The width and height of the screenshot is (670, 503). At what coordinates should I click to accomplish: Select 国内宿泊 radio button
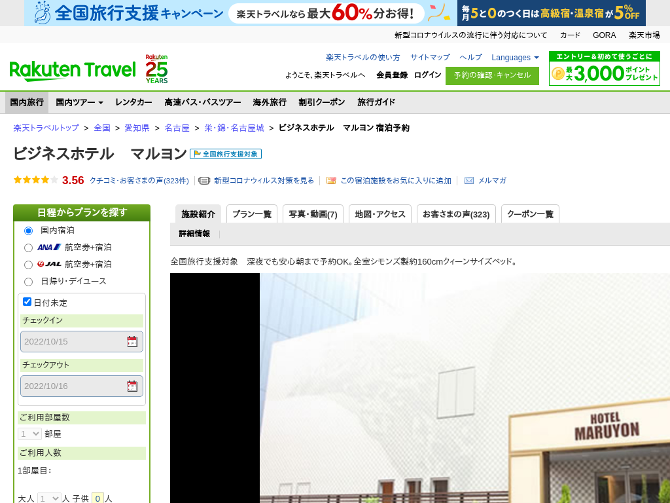[28, 231]
